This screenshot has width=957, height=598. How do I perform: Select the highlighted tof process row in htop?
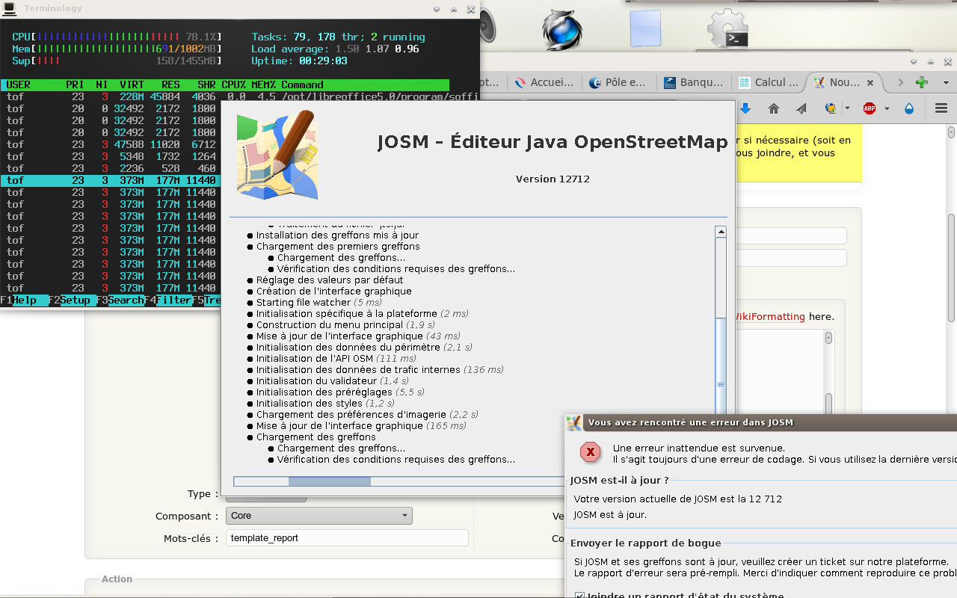coord(111,180)
